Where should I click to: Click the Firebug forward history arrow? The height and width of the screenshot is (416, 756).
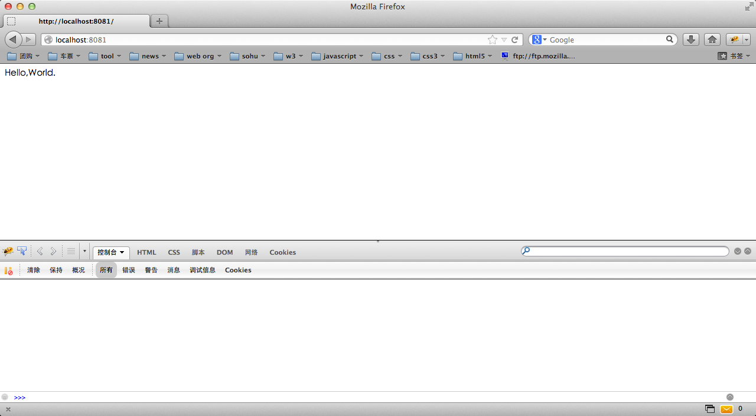53,252
